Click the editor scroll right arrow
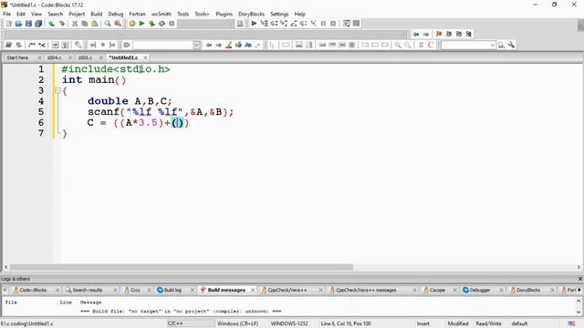The width and height of the screenshot is (584, 328). tap(579, 267)
